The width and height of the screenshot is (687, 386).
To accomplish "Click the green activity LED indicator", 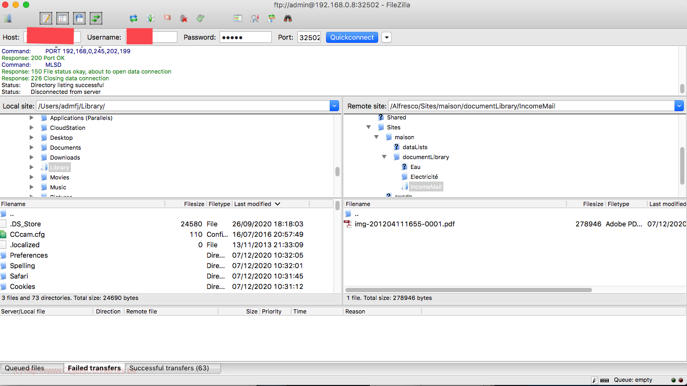I will 673,380.
